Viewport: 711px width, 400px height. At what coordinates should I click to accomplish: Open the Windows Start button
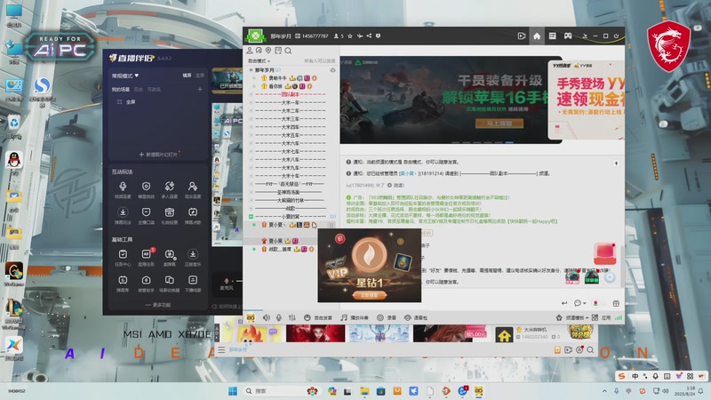(x=233, y=391)
